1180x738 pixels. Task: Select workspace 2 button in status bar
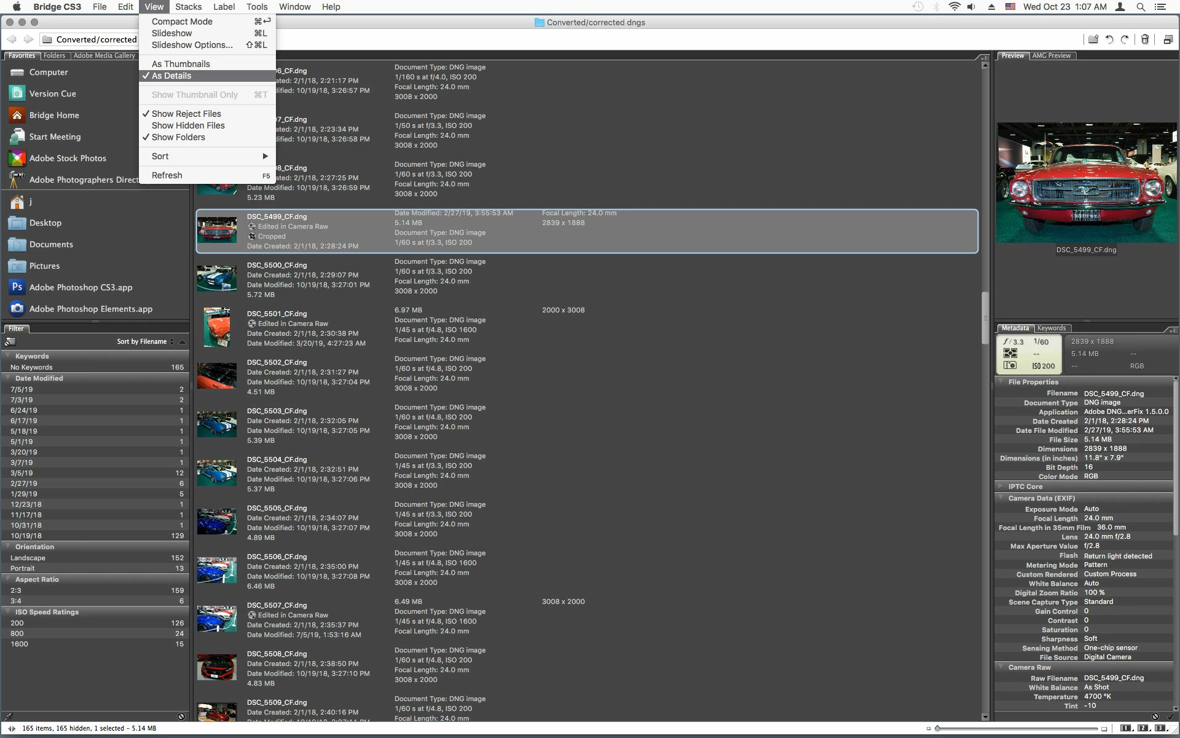tap(1143, 728)
